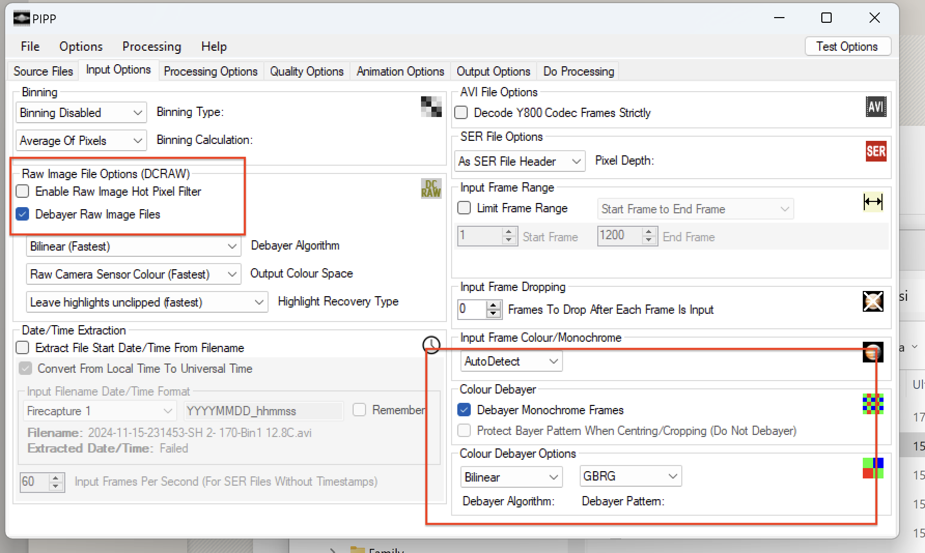The height and width of the screenshot is (553, 925).
Task: Open the Firecapture 1 format dropdown
Action: pos(100,411)
